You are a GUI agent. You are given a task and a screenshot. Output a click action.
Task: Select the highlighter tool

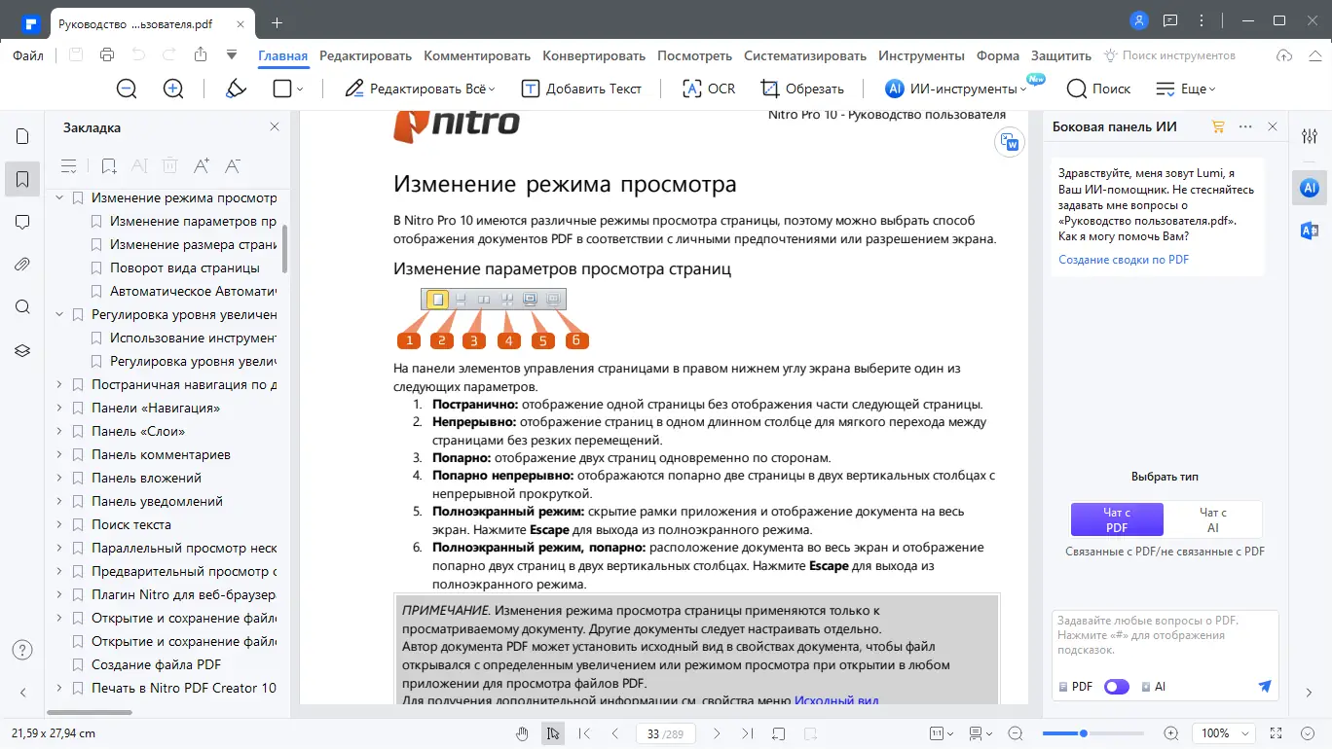point(236,89)
